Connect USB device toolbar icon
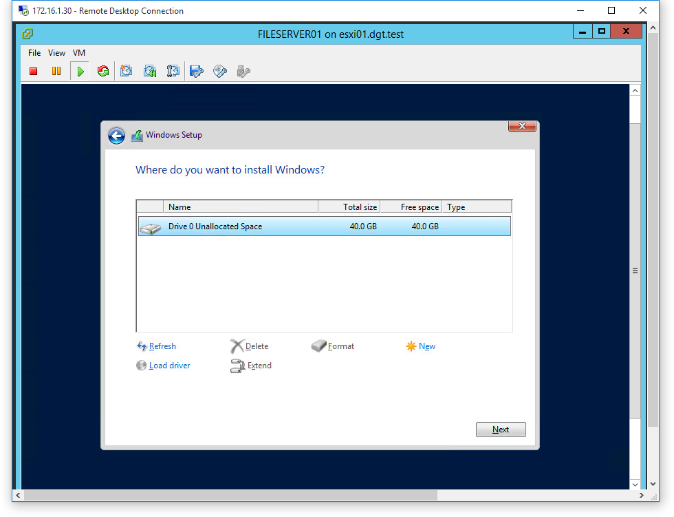The image size is (674, 517). click(243, 71)
